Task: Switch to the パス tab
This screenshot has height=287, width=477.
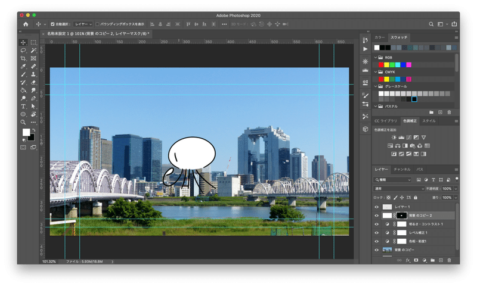Action: click(x=420, y=169)
